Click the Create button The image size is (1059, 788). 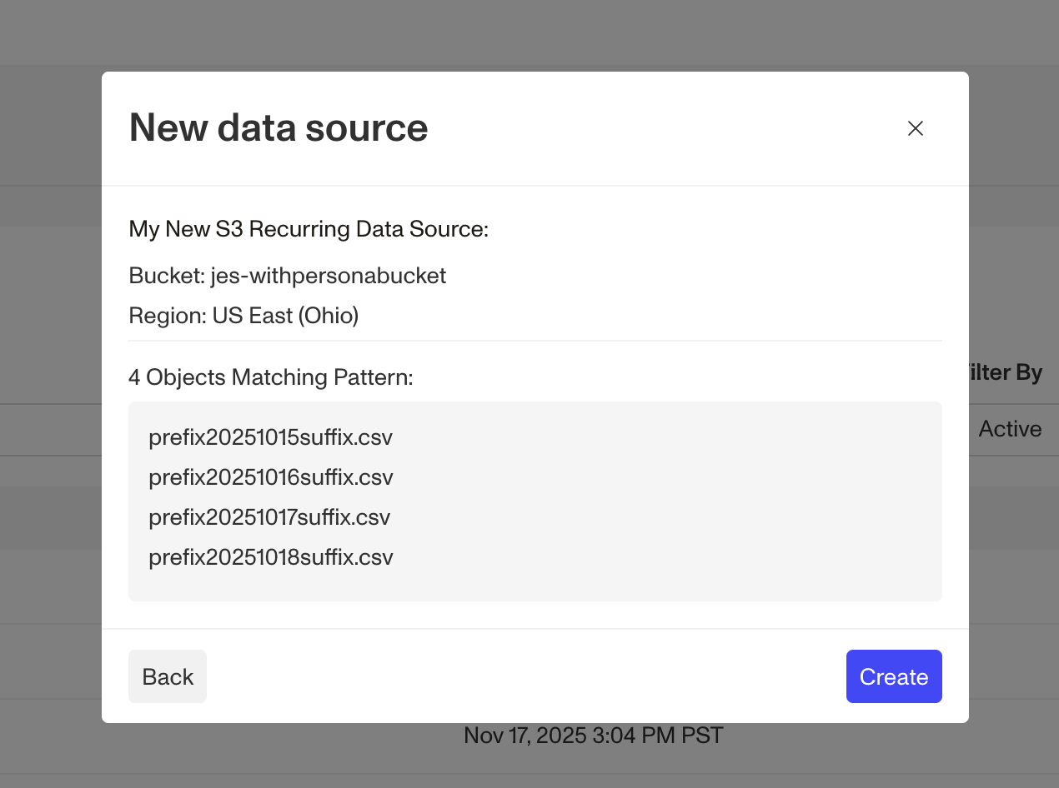(894, 676)
